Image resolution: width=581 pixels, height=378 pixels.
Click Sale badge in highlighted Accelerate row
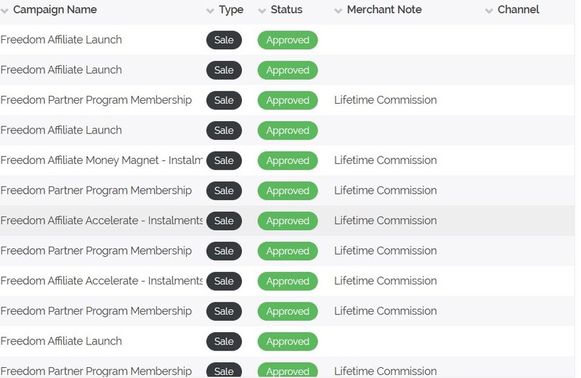[x=224, y=221]
